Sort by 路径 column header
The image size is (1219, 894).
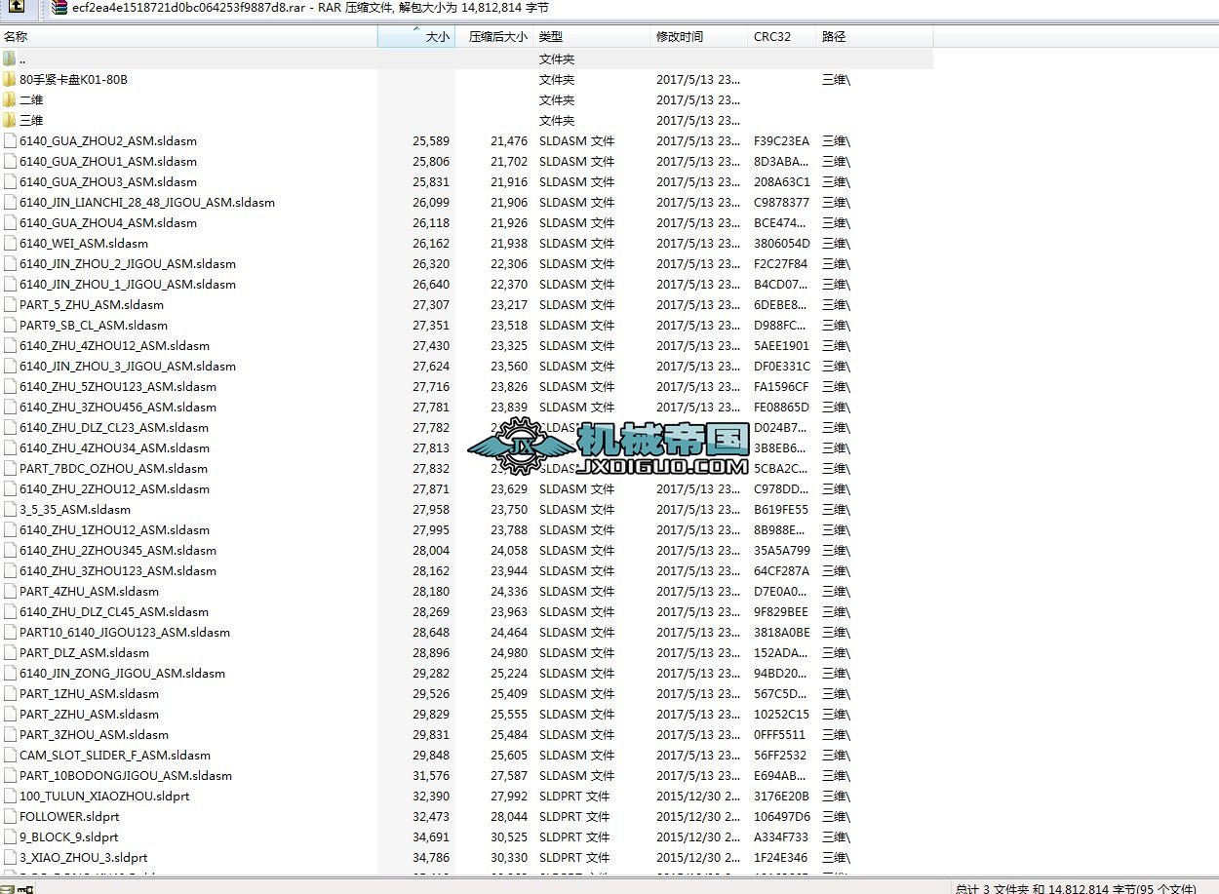click(x=875, y=37)
